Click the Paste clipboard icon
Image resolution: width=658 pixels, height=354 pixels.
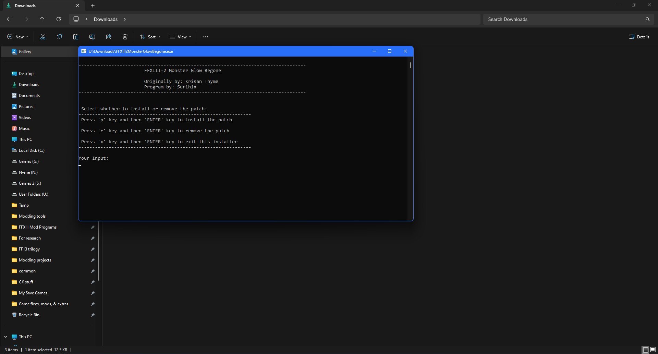coord(76,37)
